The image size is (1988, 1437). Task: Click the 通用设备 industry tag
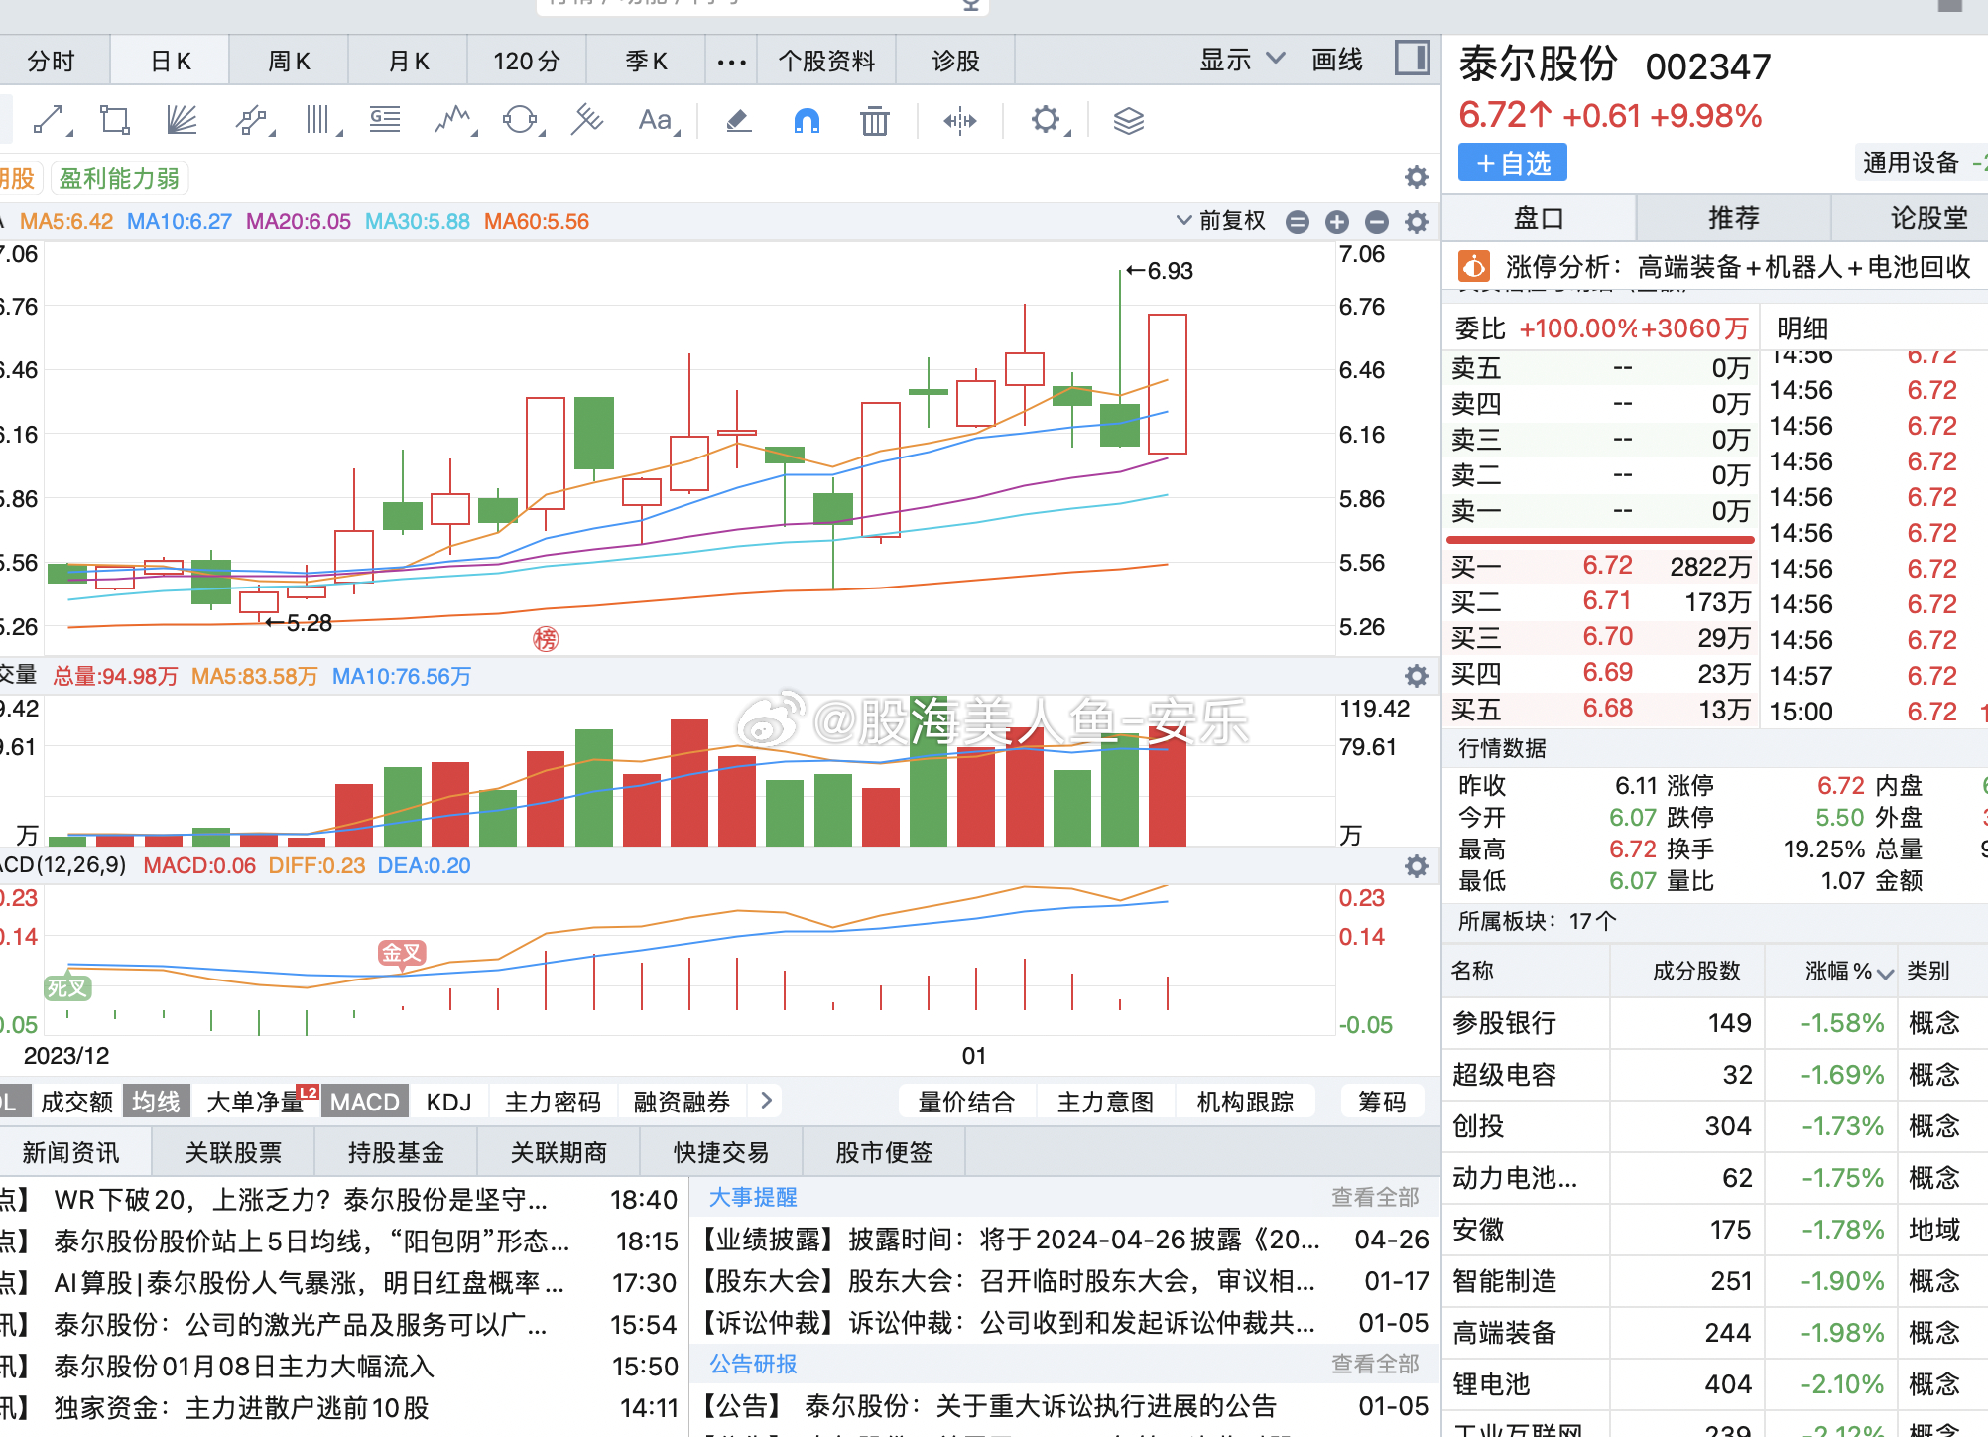(x=1910, y=162)
